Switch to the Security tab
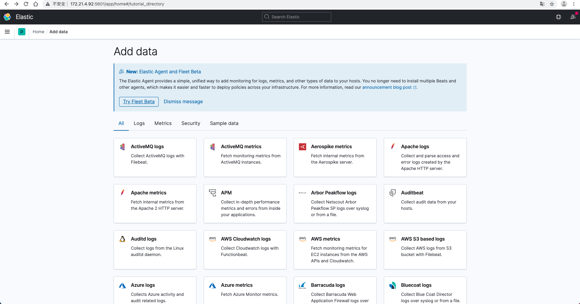580x304 pixels. click(x=191, y=123)
